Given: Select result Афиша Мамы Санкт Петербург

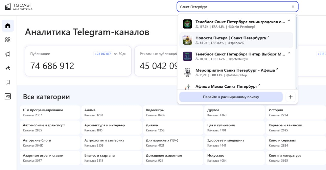Looking at the screenshot, I should pos(236,86).
